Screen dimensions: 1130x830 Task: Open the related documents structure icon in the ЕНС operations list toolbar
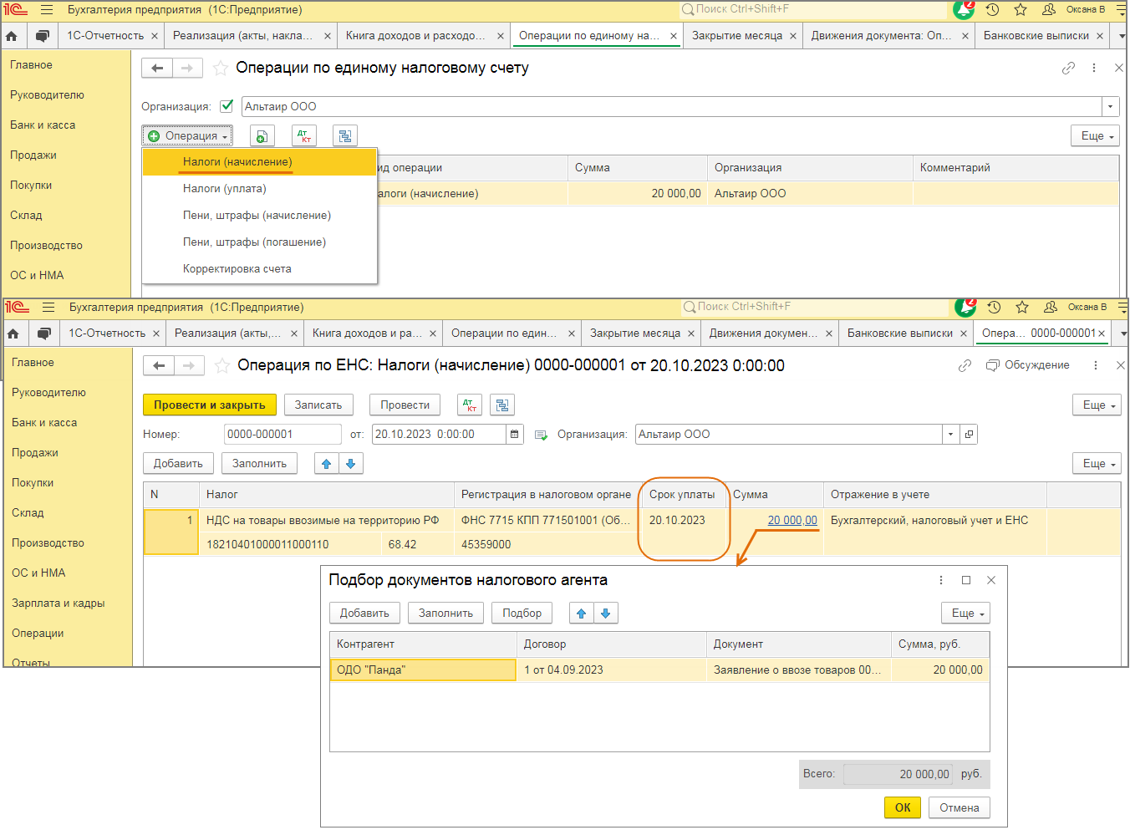tap(344, 136)
